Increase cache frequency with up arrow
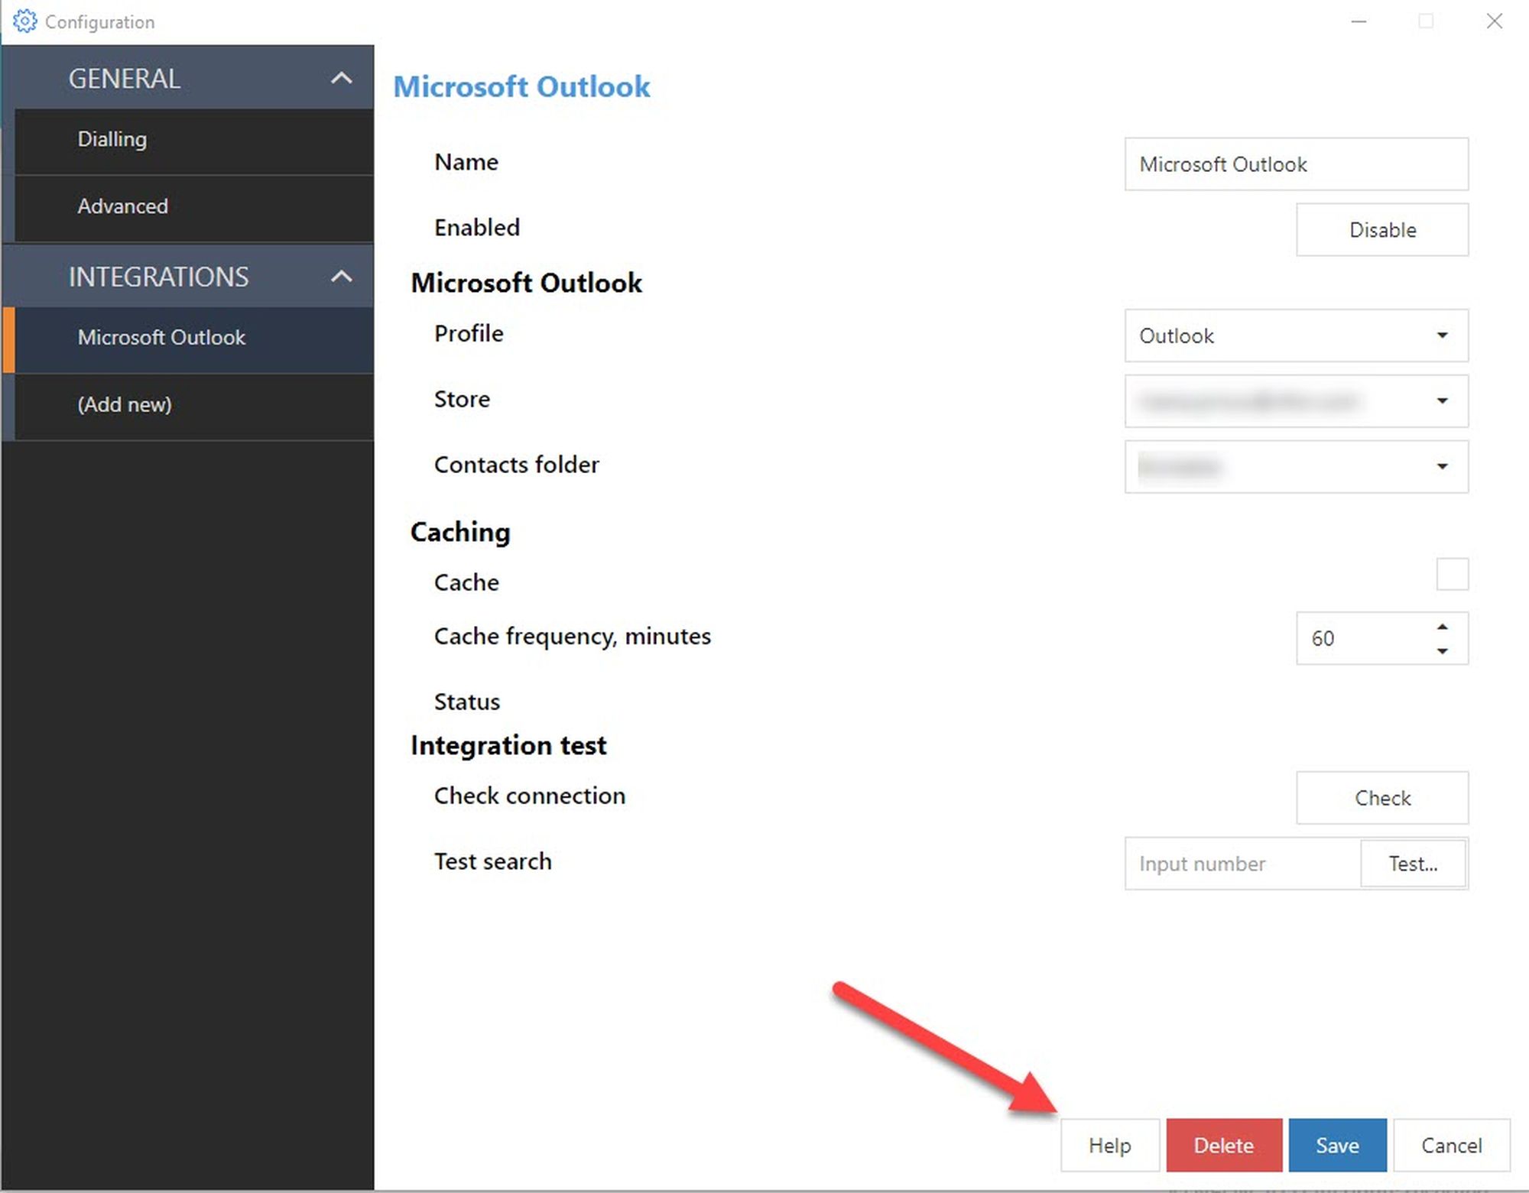Viewport: 1529px width, 1193px height. pos(1442,627)
